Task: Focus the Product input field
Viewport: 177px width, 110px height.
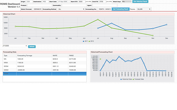Action: [x=40, y=5]
